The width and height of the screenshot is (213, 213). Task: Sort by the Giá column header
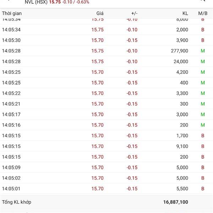coord(100,13)
